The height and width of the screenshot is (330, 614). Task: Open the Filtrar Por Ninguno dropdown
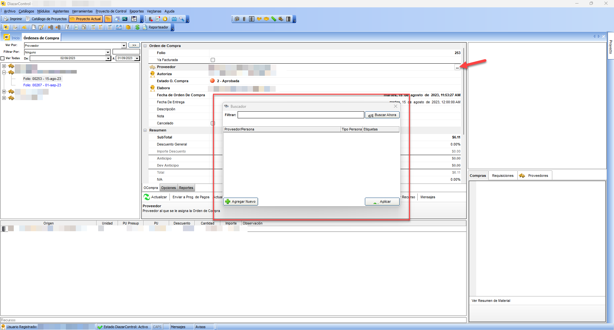click(108, 52)
